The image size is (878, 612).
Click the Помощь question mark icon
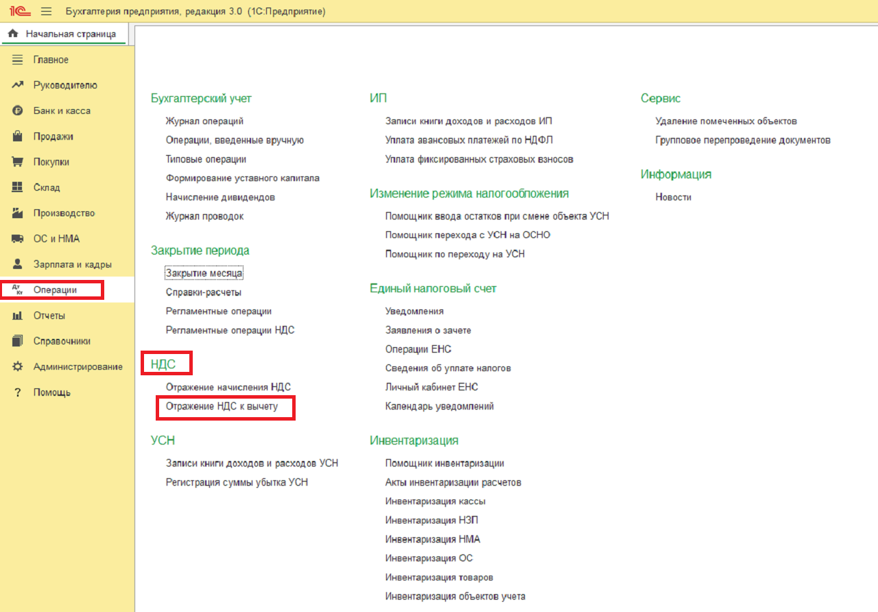pos(18,392)
